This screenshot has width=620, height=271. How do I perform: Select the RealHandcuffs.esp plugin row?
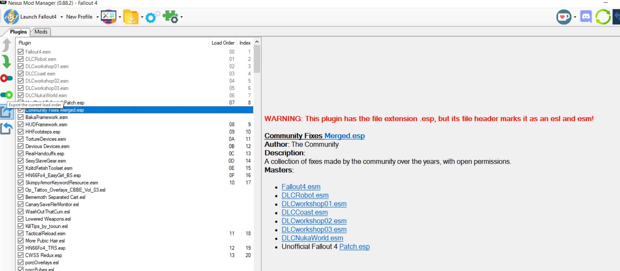[135, 153]
